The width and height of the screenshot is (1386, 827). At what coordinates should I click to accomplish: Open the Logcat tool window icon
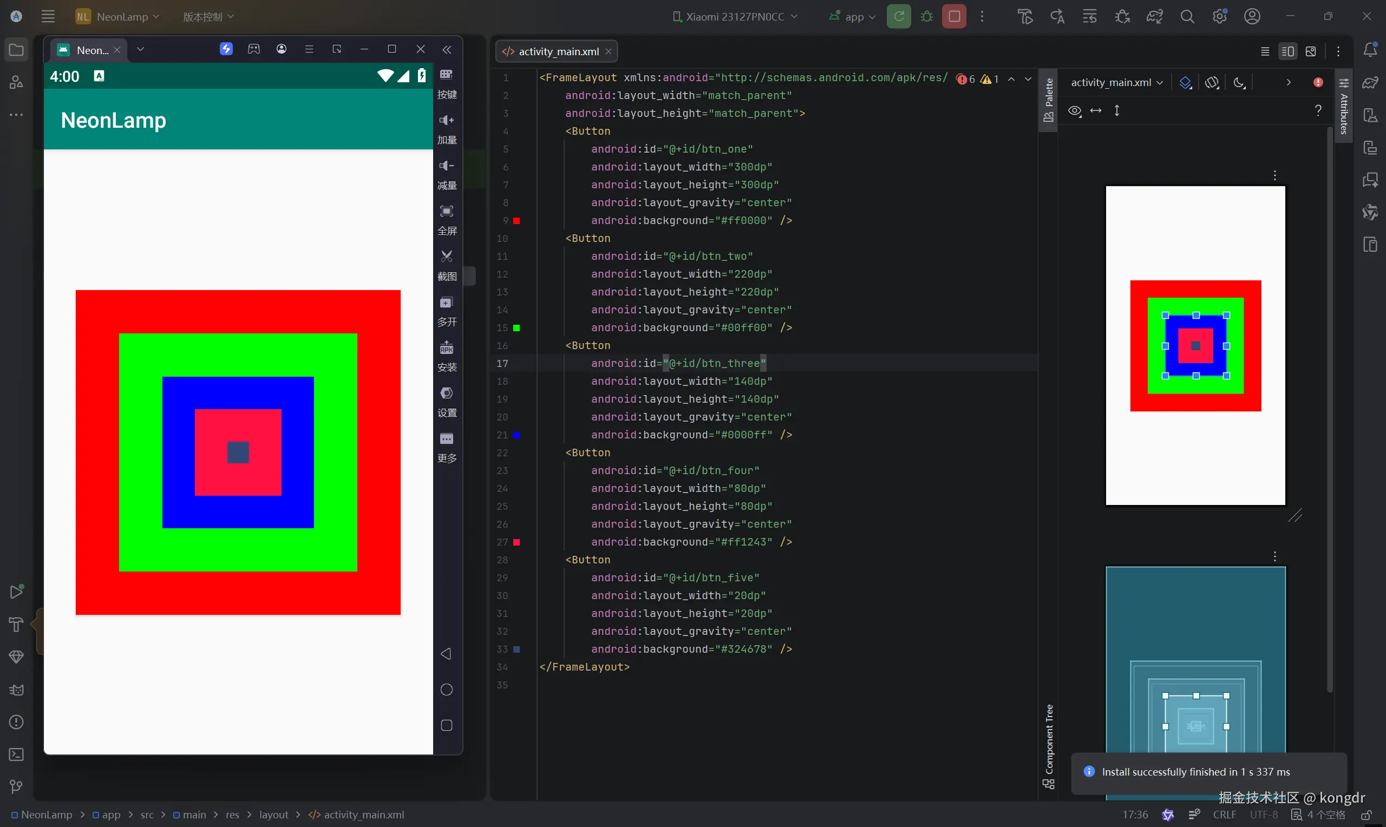coord(16,690)
